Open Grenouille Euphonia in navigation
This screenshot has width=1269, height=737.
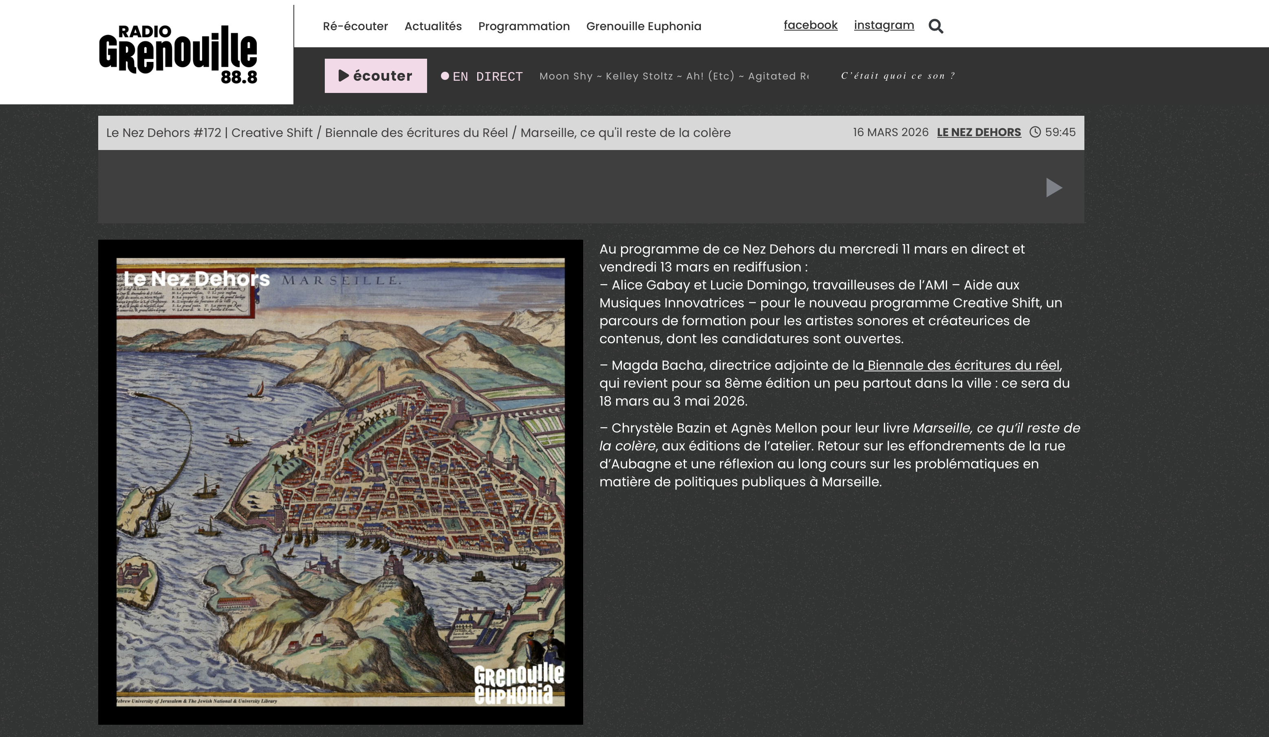pos(643,26)
